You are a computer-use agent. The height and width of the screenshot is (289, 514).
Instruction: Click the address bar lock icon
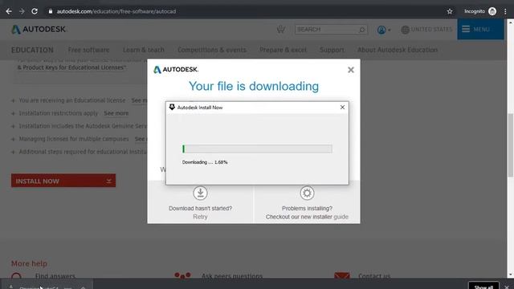[x=50, y=11]
